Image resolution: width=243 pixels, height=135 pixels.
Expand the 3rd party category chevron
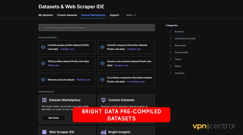[x=170, y=73]
